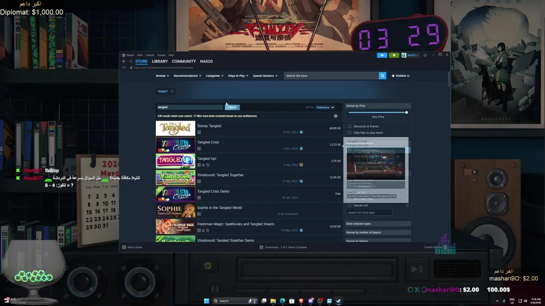Image resolution: width=545 pixels, height=306 pixels.
Task: Click in the Search the store field
Action: (x=331, y=76)
